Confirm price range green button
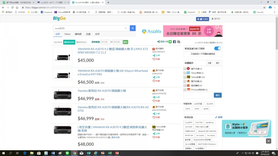Viewport: 278px width, 156px height. pyautogui.click(x=125, y=42)
